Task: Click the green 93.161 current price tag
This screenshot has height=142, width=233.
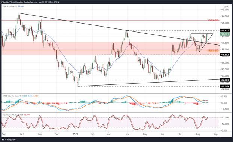Action: 225,34
